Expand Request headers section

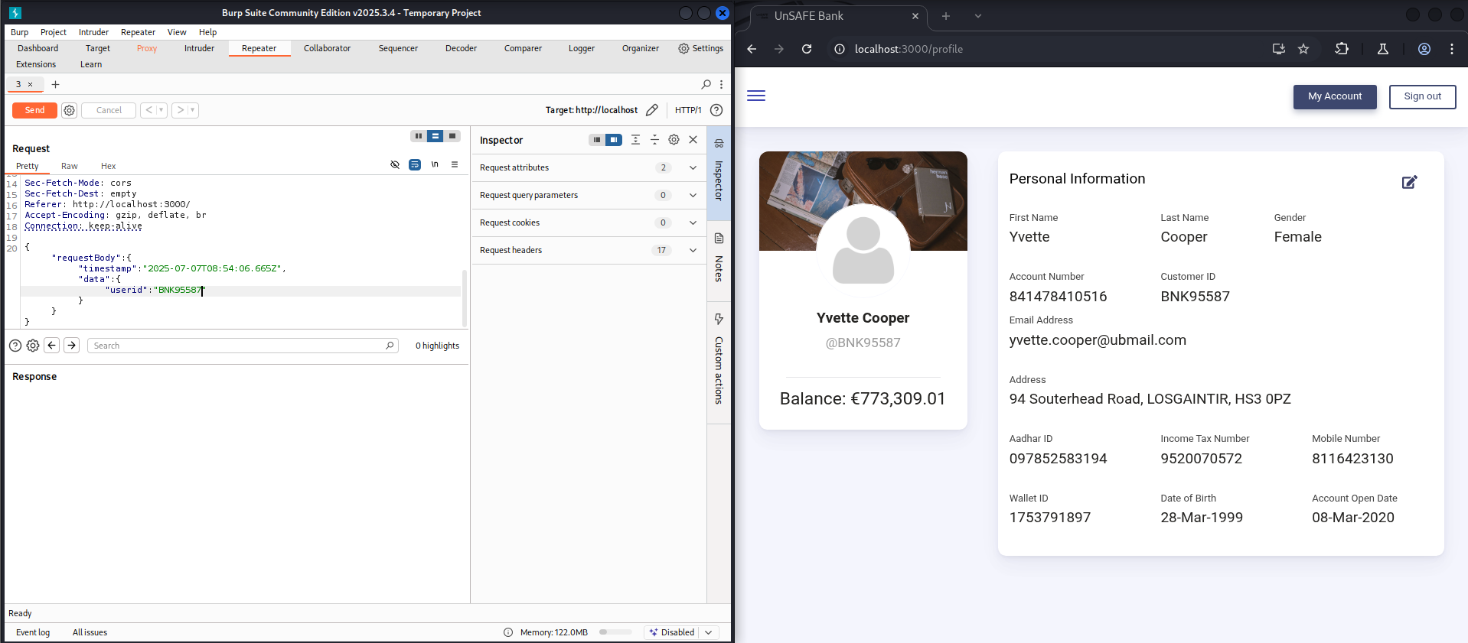[693, 250]
